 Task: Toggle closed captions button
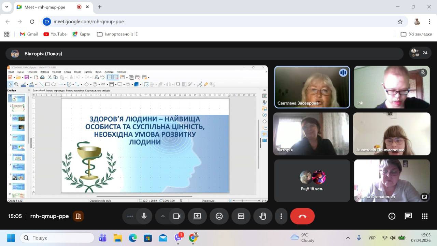tap(241, 216)
